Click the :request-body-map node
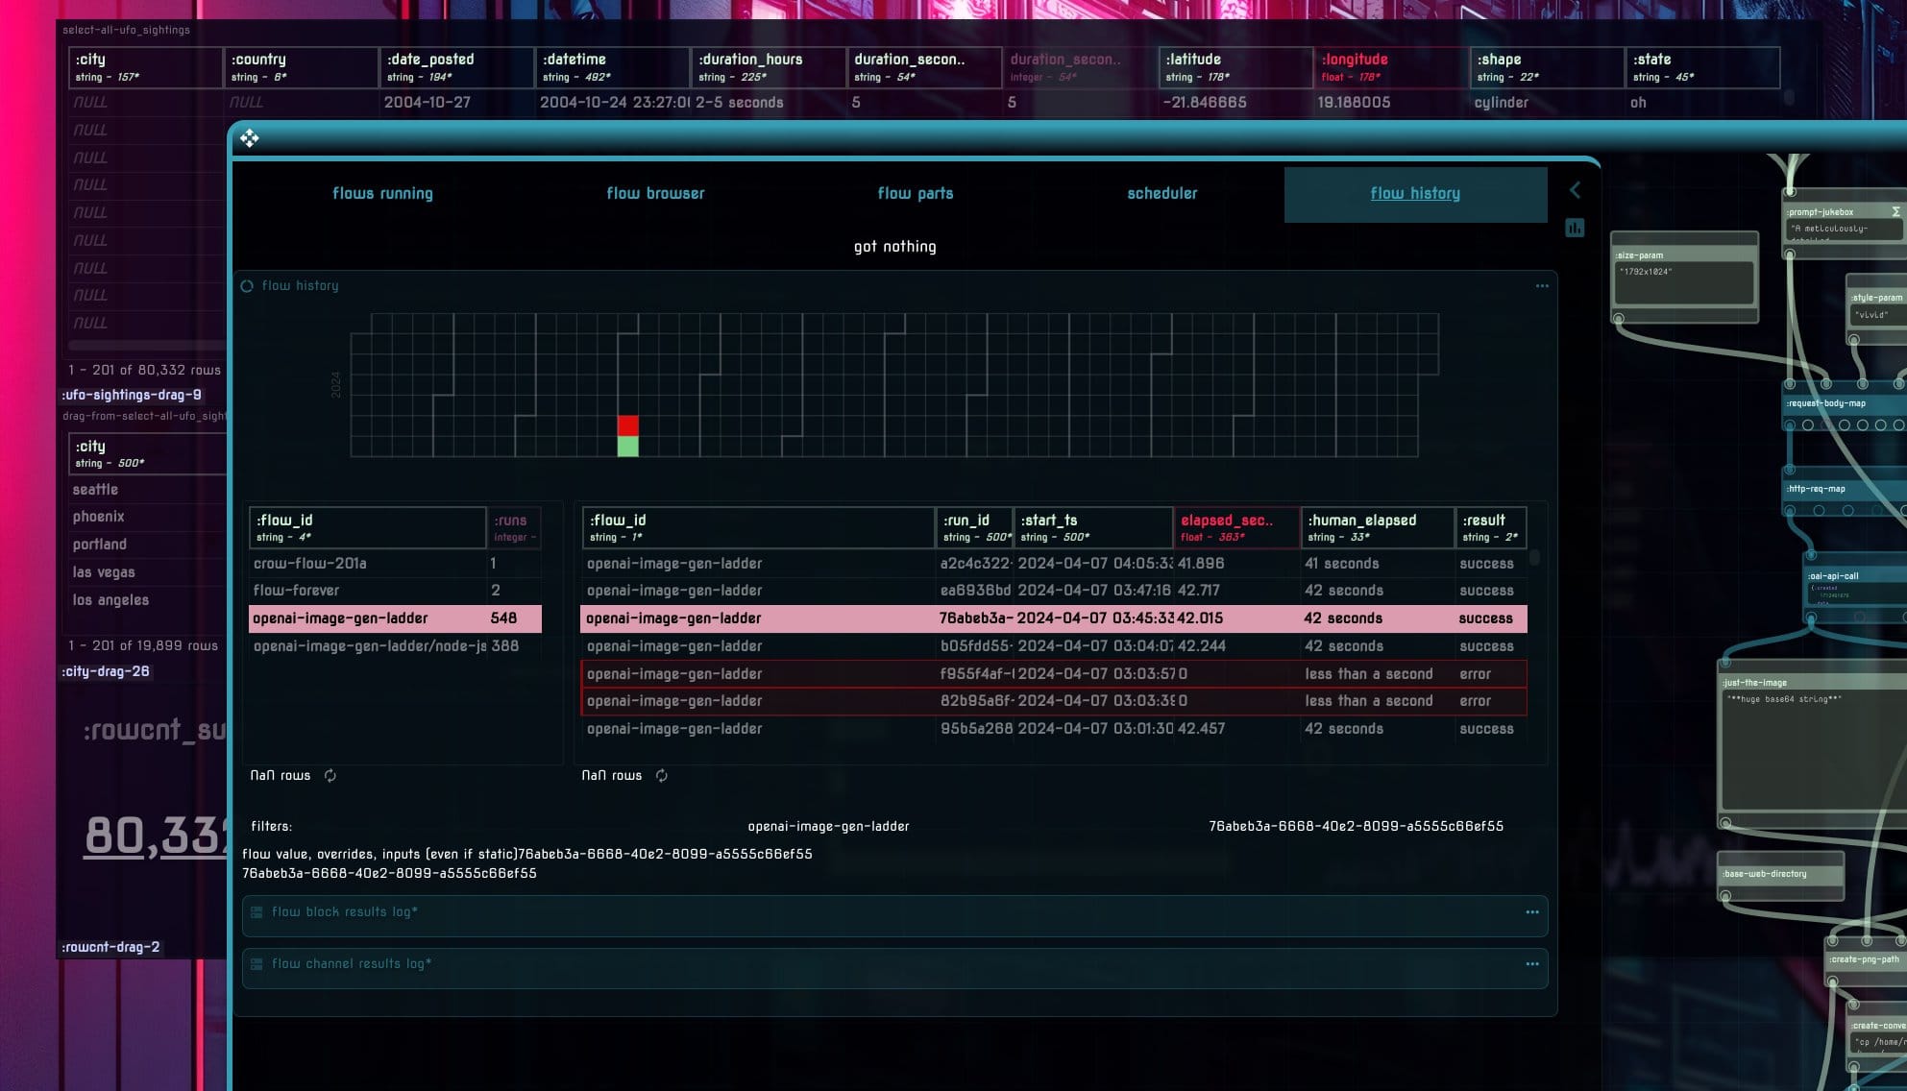This screenshot has height=1091, width=1907. pos(1844,403)
